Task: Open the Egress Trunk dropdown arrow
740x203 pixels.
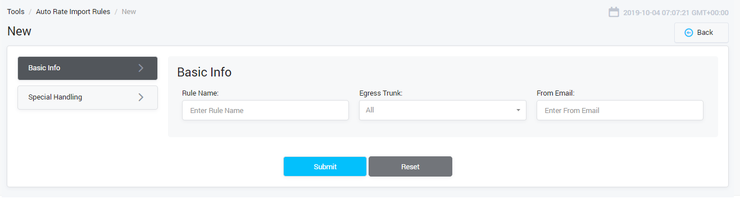Action: click(518, 110)
